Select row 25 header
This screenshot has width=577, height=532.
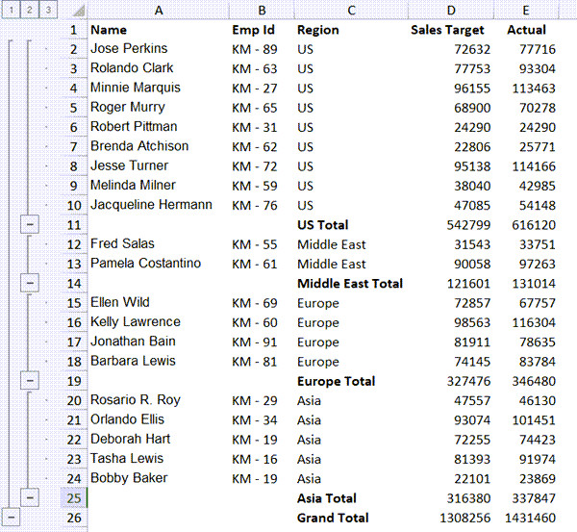pyautogui.click(x=73, y=497)
